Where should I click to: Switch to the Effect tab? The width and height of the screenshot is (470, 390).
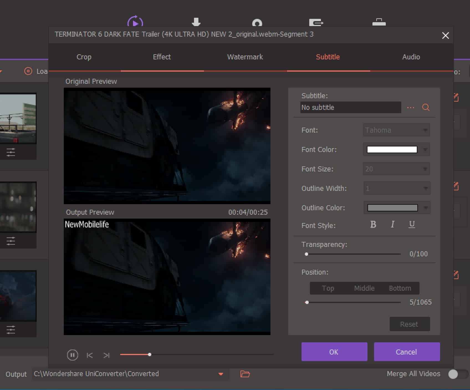pyautogui.click(x=162, y=57)
